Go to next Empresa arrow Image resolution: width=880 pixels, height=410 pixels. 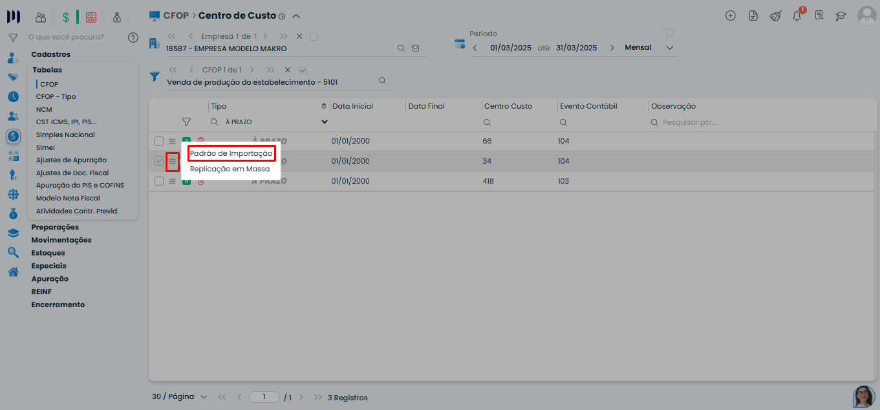tap(265, 37)
